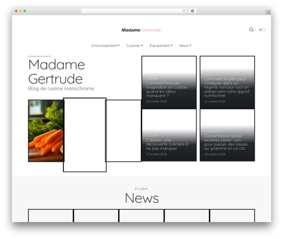
Task: Open the Cobette culinary discovery article
Action: 167,144
